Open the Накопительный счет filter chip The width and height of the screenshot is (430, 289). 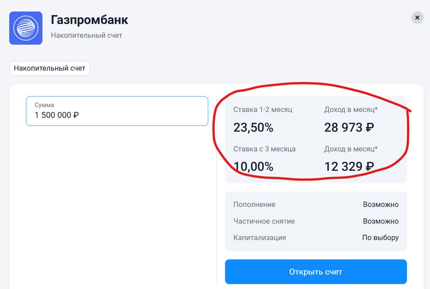pos(49,68)
